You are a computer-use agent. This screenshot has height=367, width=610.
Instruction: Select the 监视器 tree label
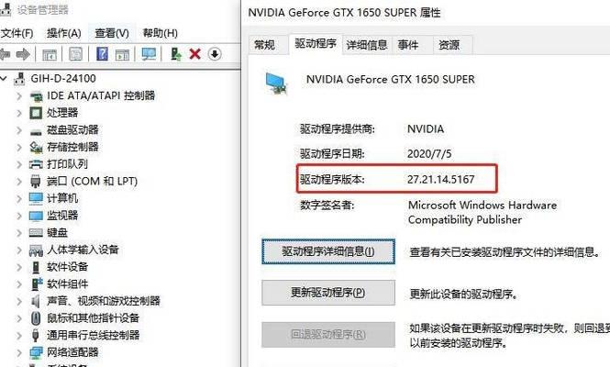coord(62,216)
